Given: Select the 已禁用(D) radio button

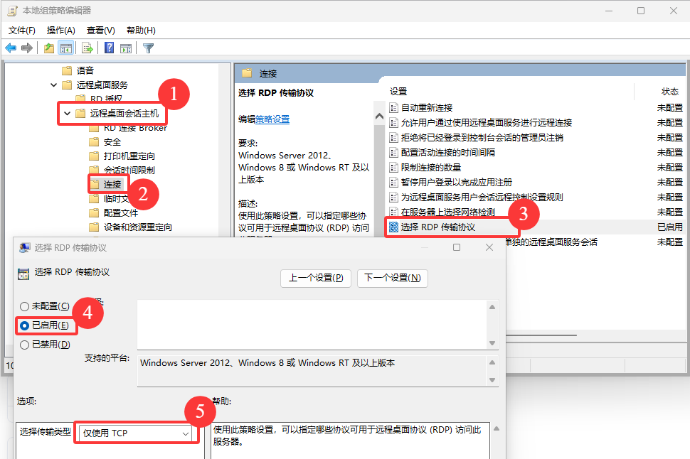Looking at the screenshot, I should (x=25, y=345).
